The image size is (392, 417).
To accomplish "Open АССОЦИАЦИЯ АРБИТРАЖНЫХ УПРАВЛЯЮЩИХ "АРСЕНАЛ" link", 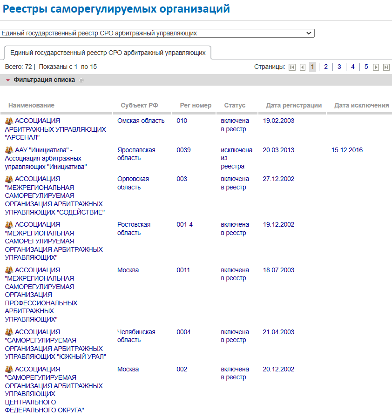I will click(x=55, y=129).
